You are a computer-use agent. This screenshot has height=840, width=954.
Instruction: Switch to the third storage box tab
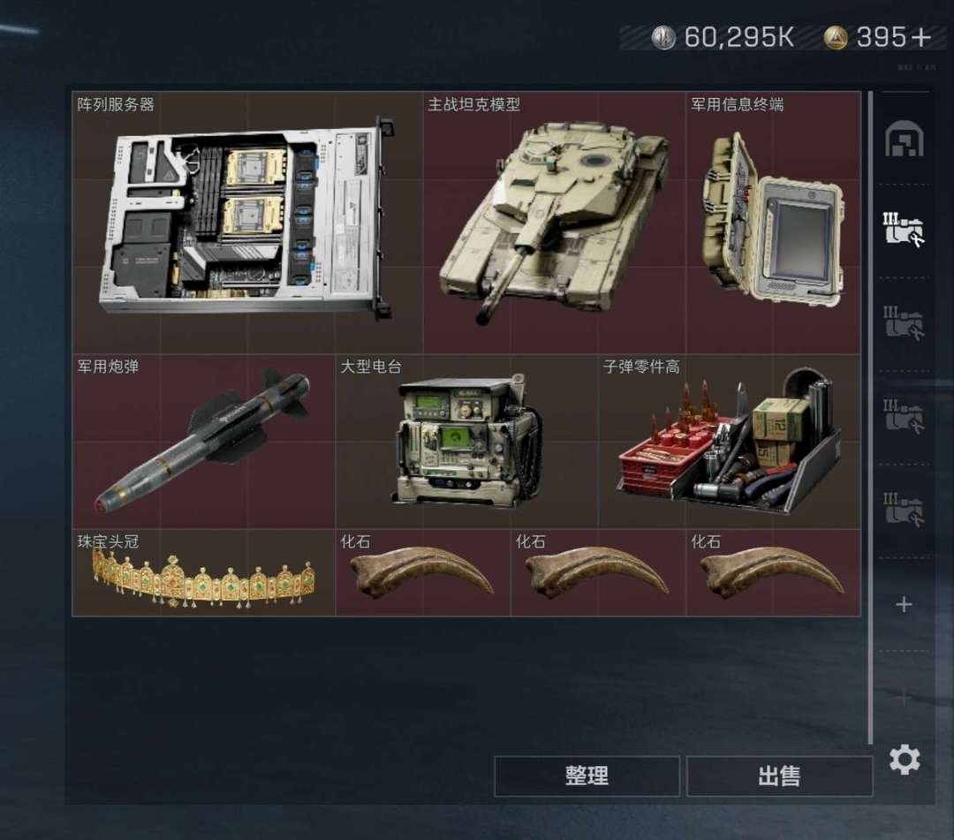[x=904, y=323]
